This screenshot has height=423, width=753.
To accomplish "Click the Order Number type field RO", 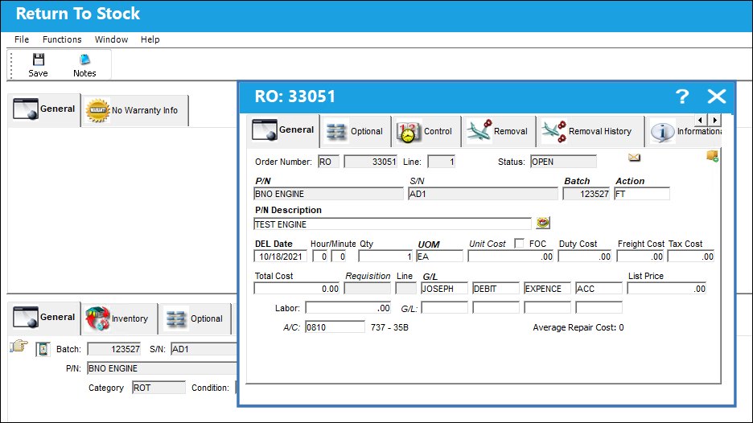I will tap(328, 162).
